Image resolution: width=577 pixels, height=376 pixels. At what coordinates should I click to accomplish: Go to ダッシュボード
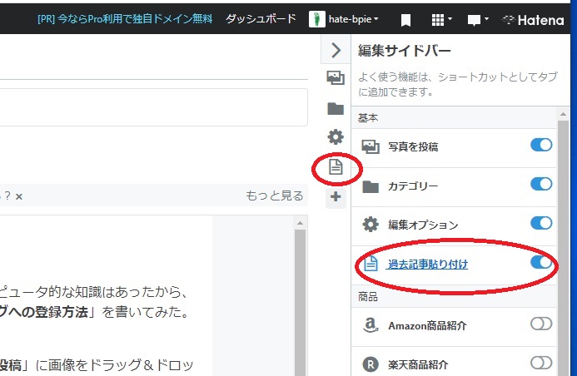[x=261, y=19]
